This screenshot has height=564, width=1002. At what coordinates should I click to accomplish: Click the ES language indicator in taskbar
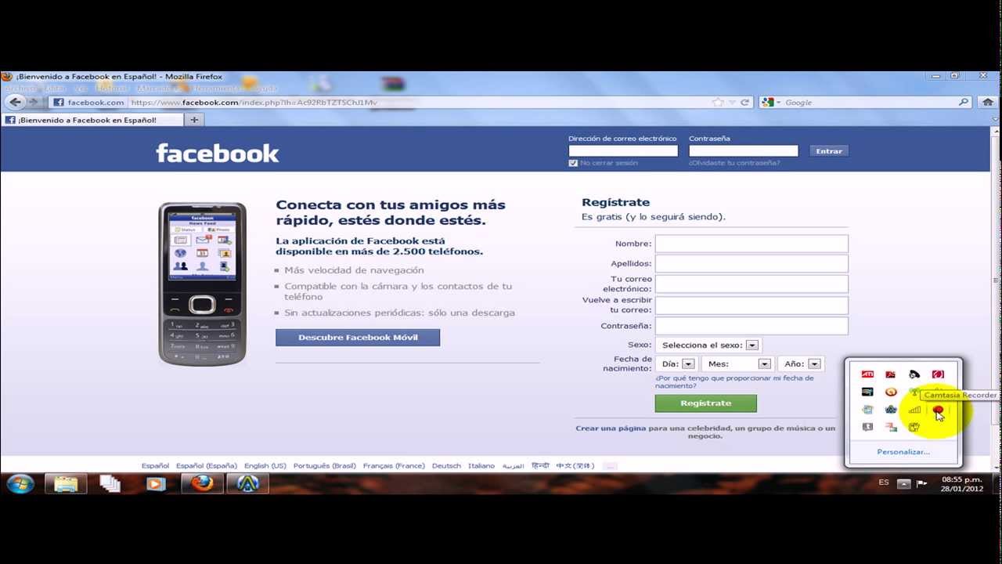[884, 483]
